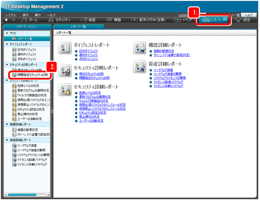
Task: Select 禁止操作の状況 in the side menu
Action: (x=25, y=114)
